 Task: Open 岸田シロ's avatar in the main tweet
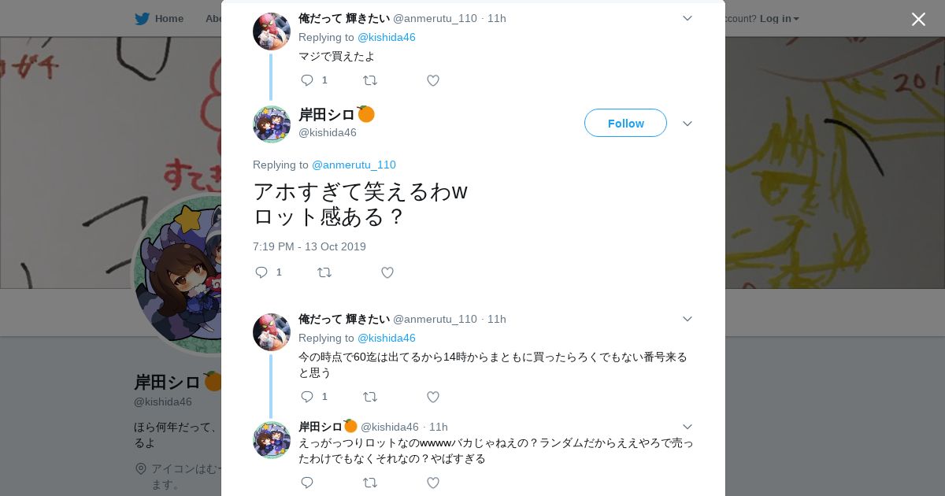click(x=272, y=124)
